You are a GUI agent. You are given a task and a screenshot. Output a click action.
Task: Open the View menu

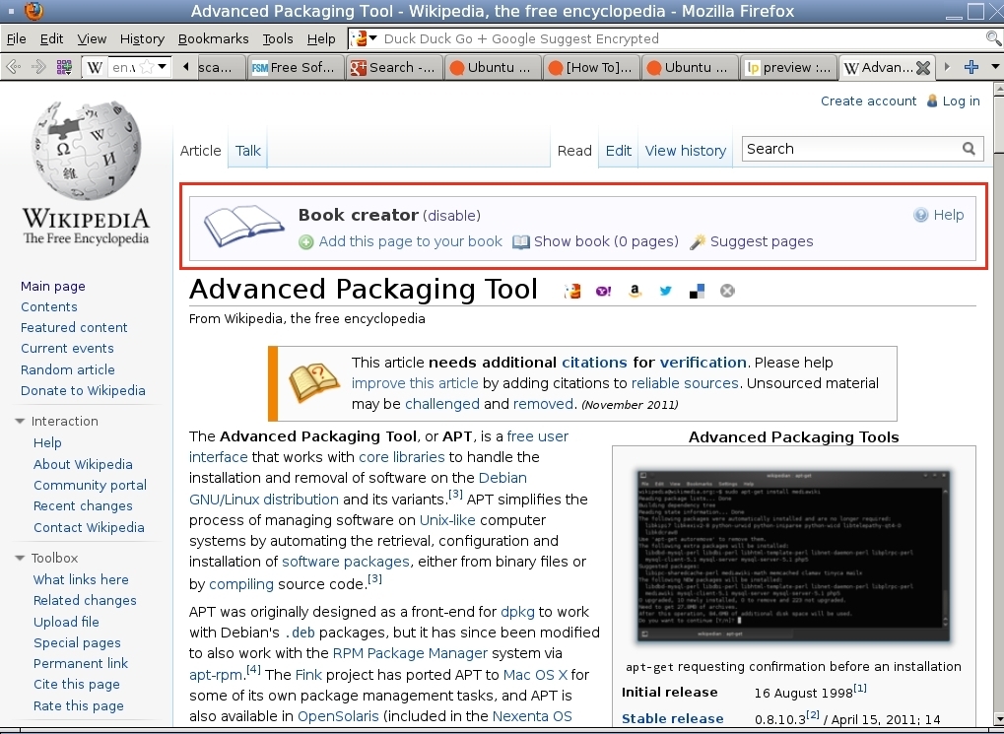[92, 39]
